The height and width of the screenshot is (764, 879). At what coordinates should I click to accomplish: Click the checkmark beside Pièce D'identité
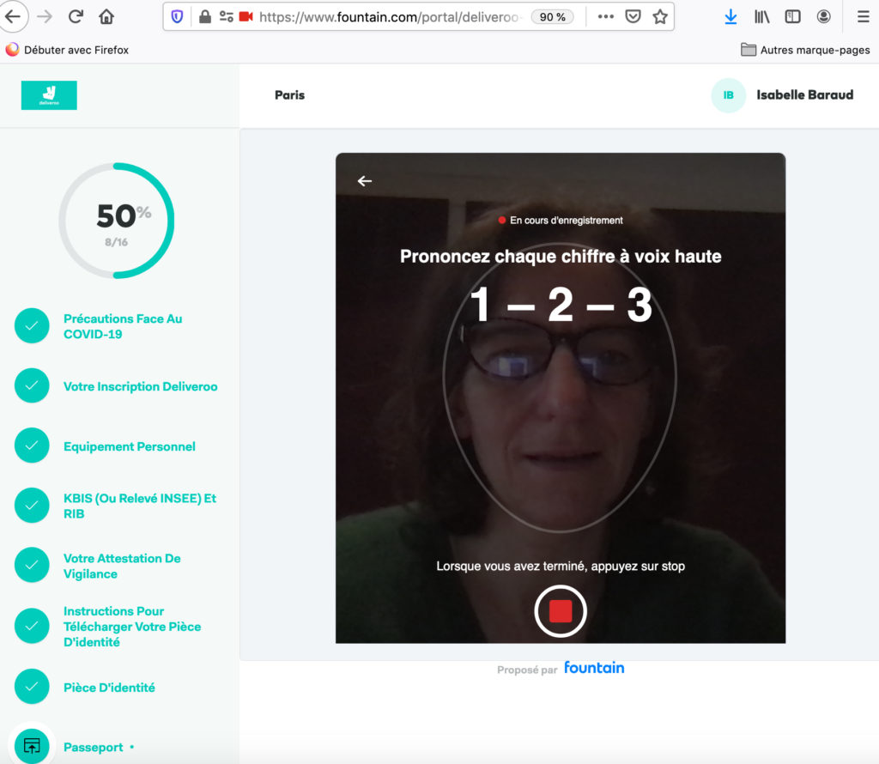(x=32, y=687)
